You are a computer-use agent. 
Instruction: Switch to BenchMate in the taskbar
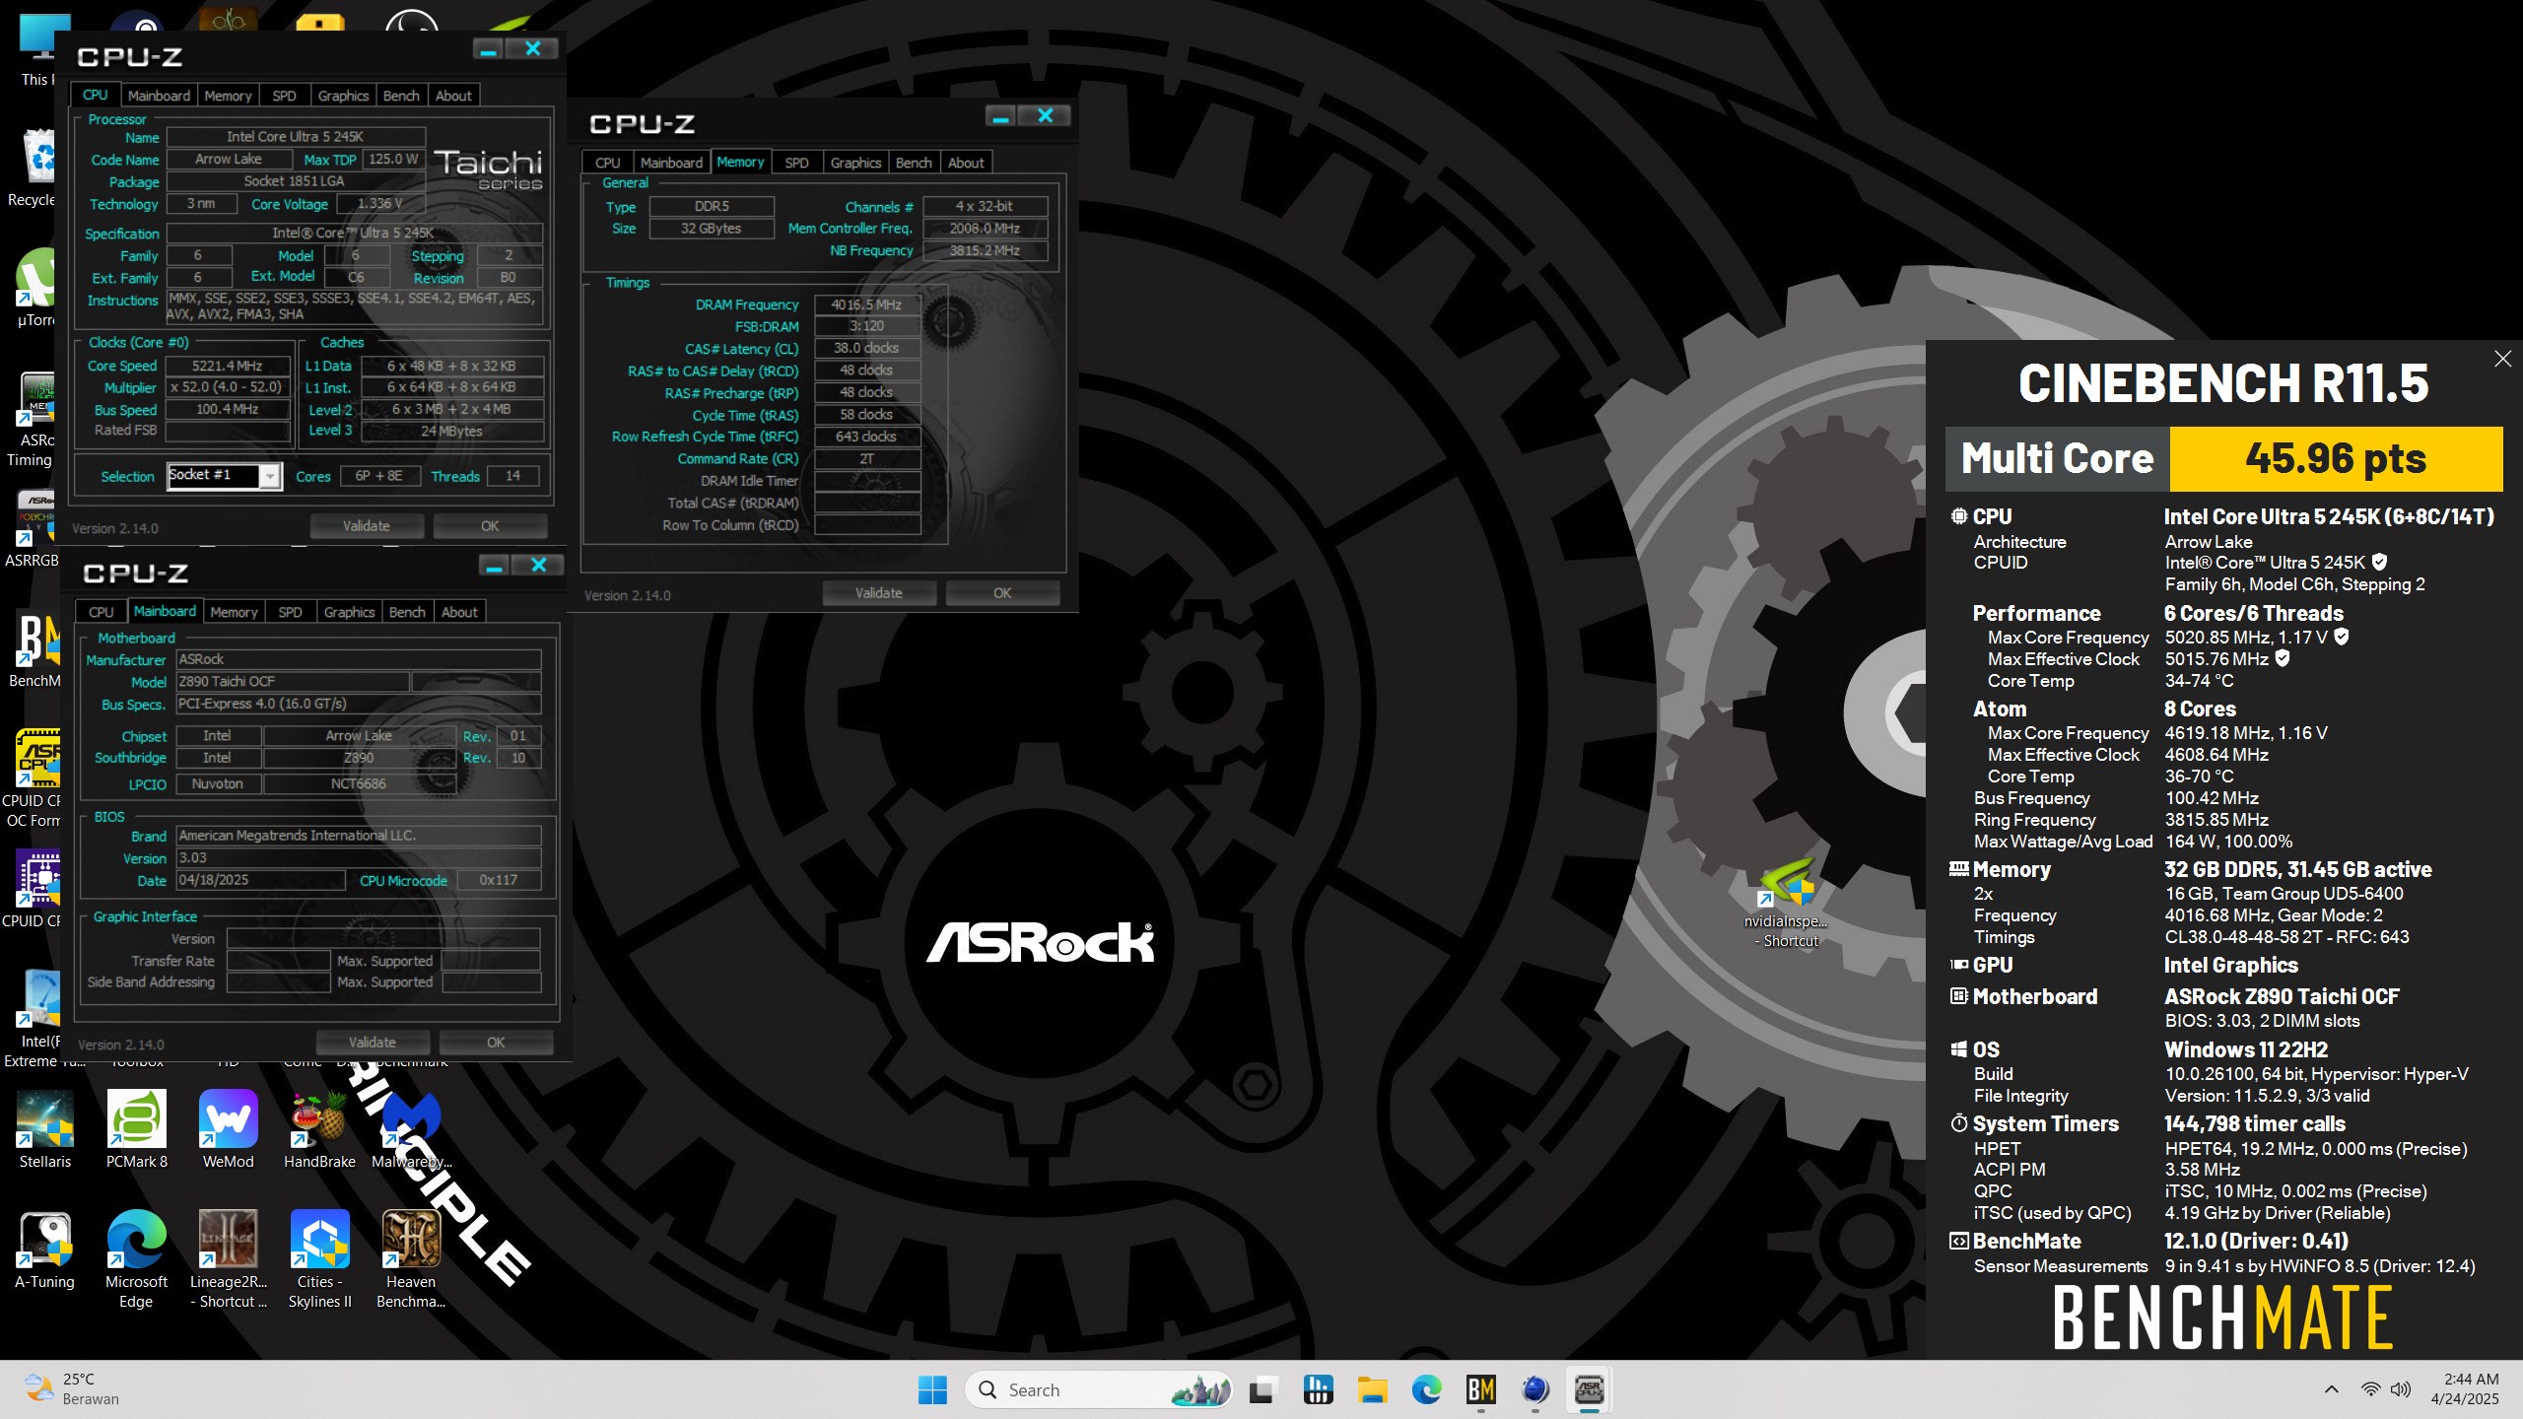click(1481, 1390)
